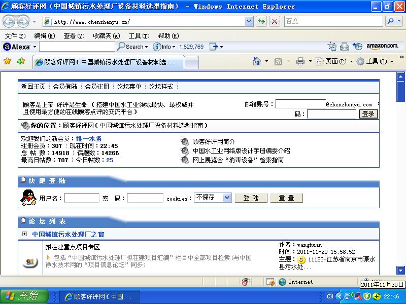The width and height of the screenshot is (406, 304).
Task: Go forward with the browser Forward arrow
Action: point(23,21)
